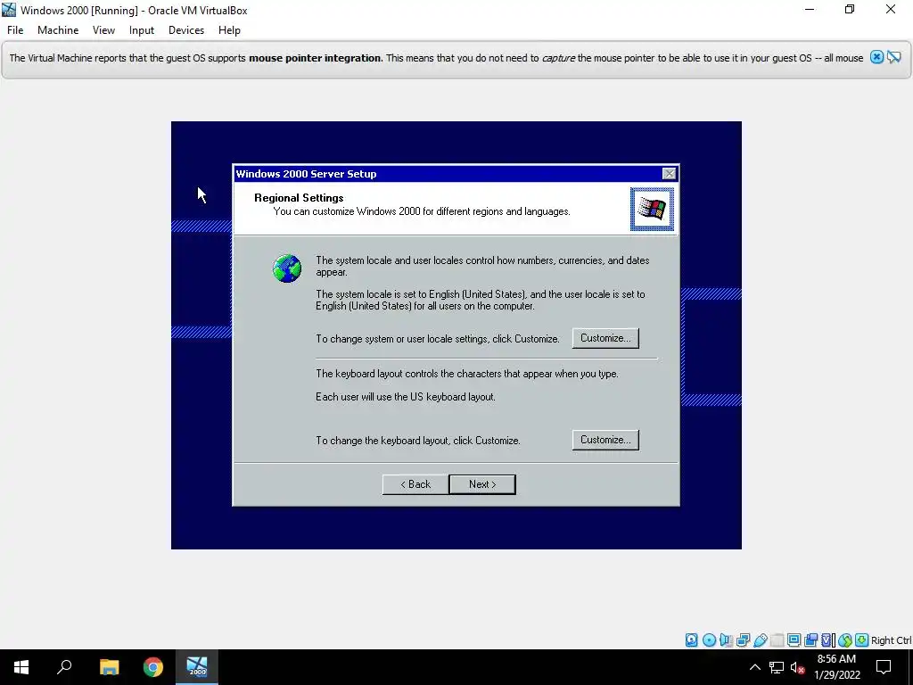Screen dimensions: 913x685
Task: Click the don't-show-again notification icon
Action: 893,57
